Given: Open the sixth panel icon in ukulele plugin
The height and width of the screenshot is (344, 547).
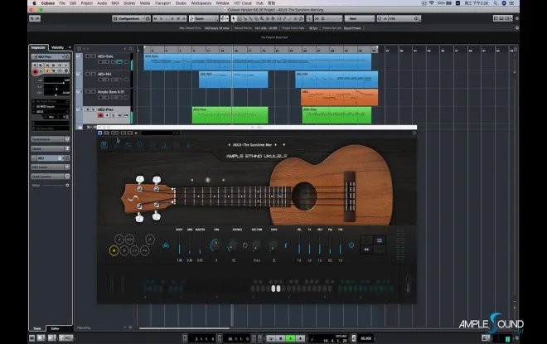Looking at the screenshot, I should pyautogui.click(x=164, y=145).
